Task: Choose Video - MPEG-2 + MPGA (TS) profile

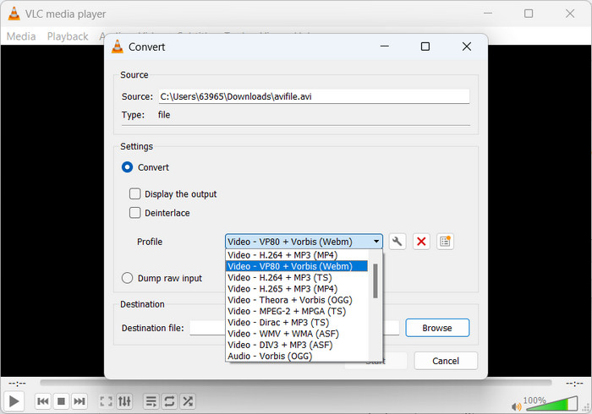Action: 297,312
